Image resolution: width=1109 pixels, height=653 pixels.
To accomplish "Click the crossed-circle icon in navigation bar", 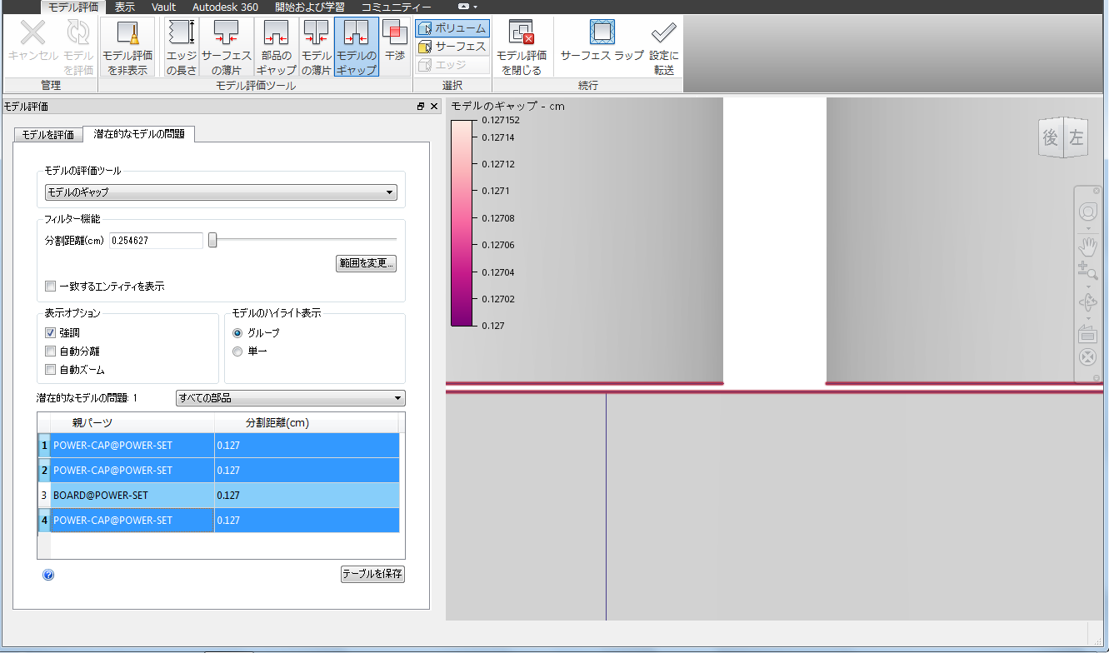I will pos(1087,357).
